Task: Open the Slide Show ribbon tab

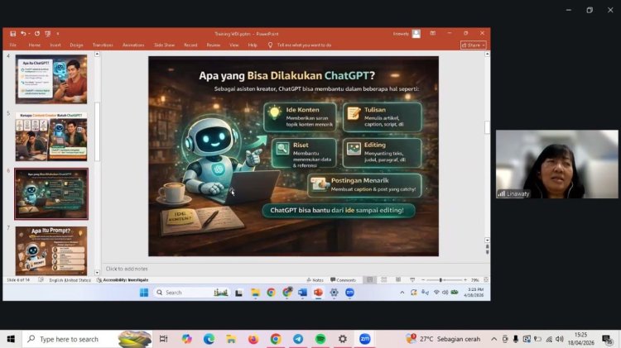Action: coord(164,45)
